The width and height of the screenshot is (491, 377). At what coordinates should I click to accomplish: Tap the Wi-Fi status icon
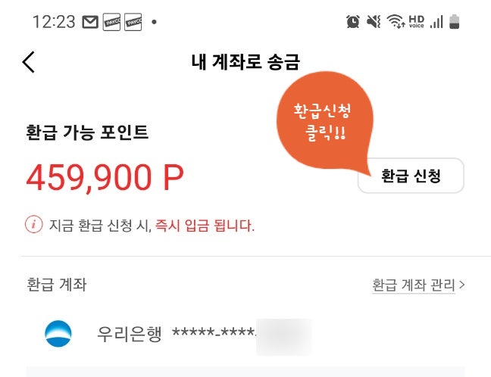point(395,22)
